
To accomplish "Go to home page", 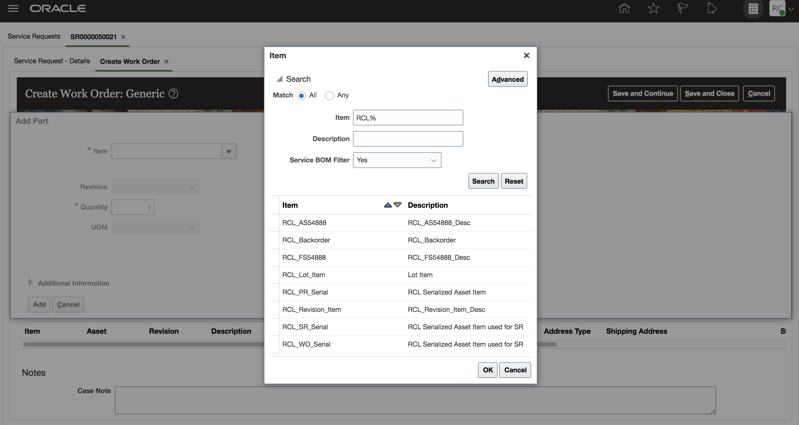I will tap(624, 8).
